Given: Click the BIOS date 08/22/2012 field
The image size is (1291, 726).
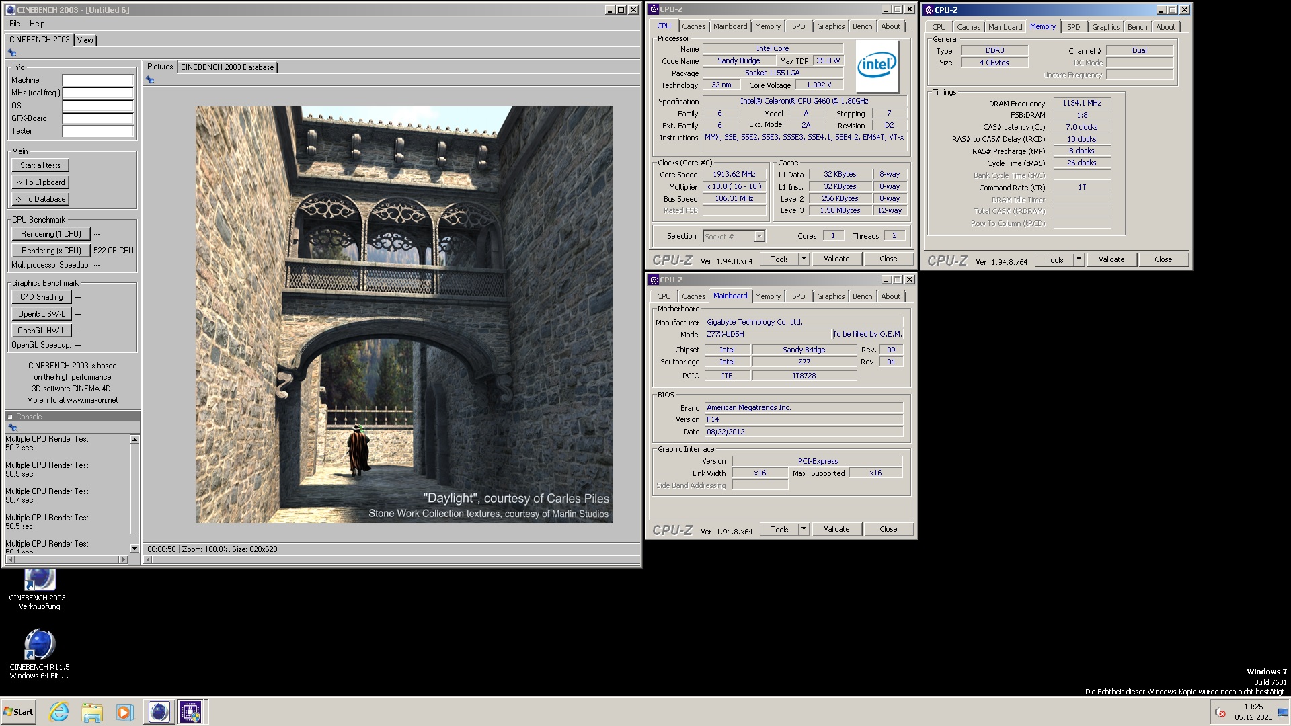Looking at the screenshot, I should [x=804, y=432].
